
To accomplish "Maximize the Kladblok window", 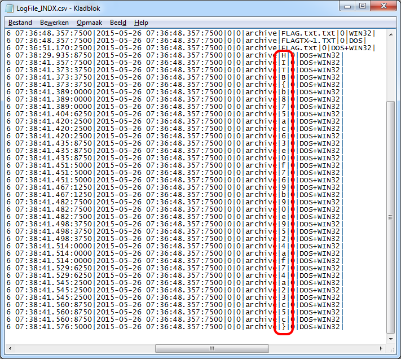I will tap(362, 7).
